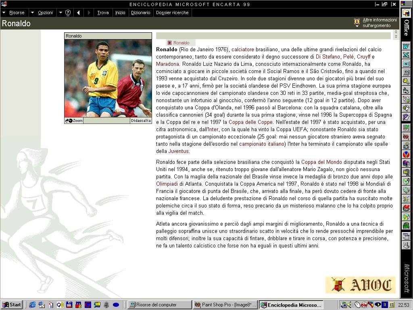413x310 pixels.
Task: Follow the calciatore link
Action: (243, 50)
